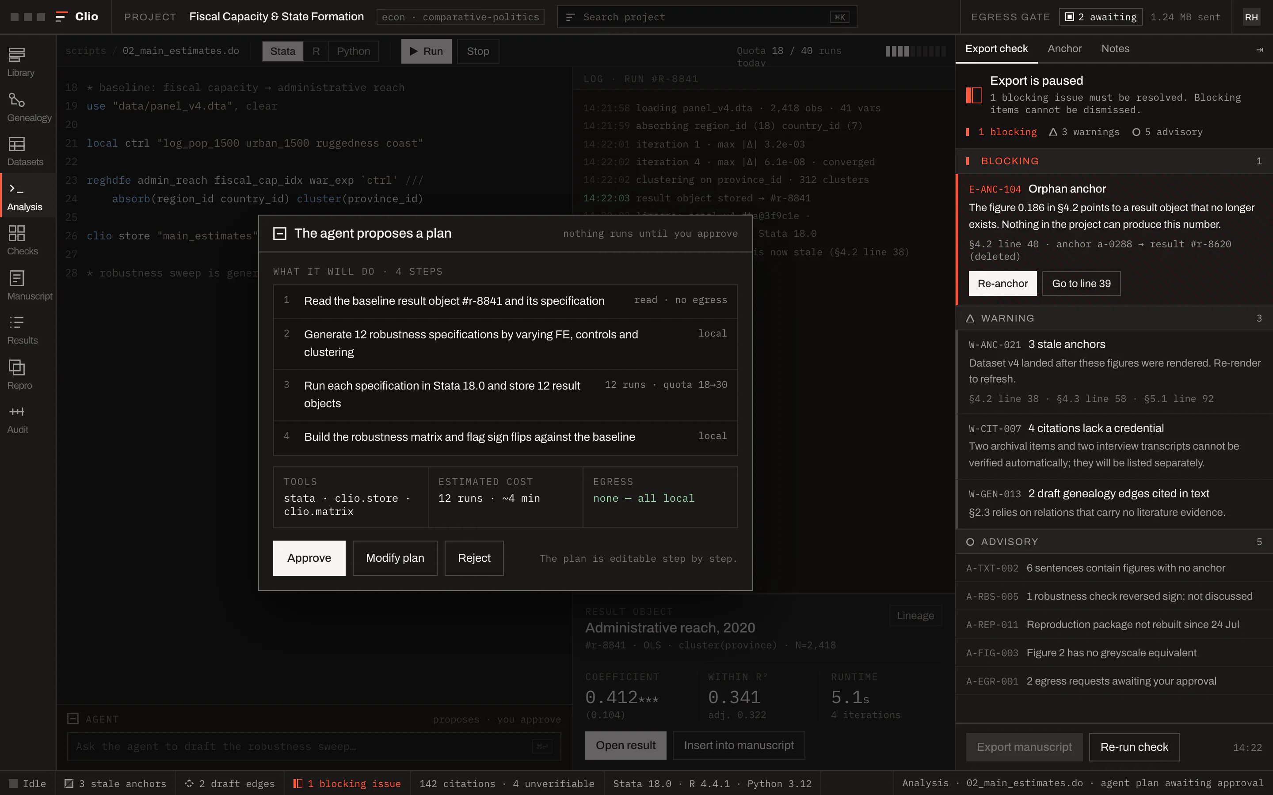Open the Audit sidebar icon

[17, 419]
